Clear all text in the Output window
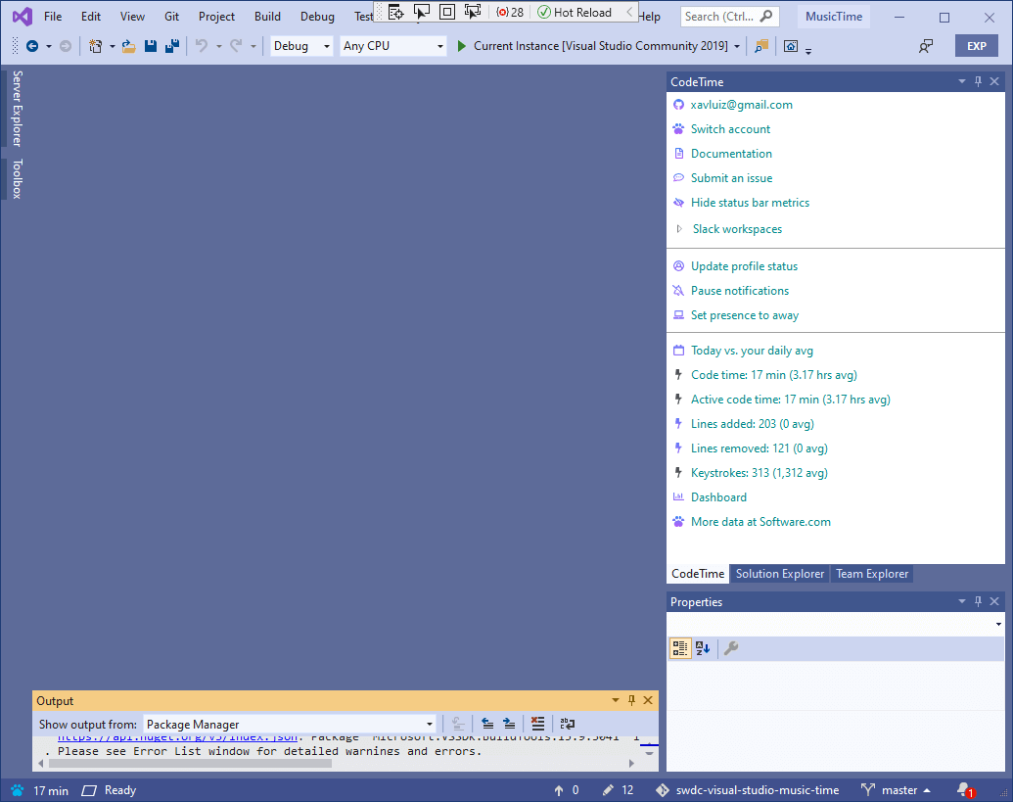The width and height of the screenshot is (1013, 802). pos(537,724)
